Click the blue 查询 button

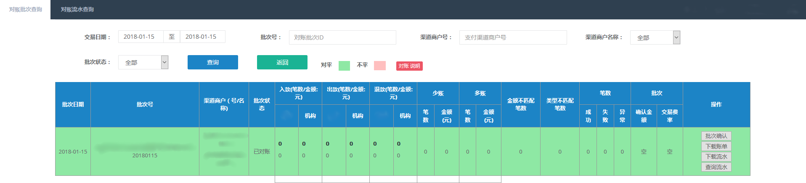point(213,62)
